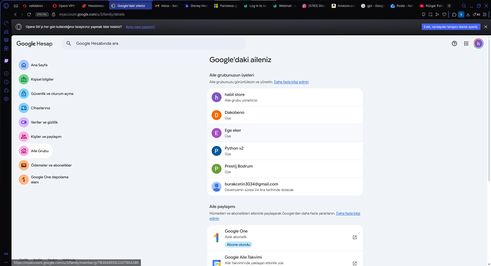Open GX Cleaner broom icon in sidebar
This screenshot has height=266, width=491.
(x=6, y=32)
